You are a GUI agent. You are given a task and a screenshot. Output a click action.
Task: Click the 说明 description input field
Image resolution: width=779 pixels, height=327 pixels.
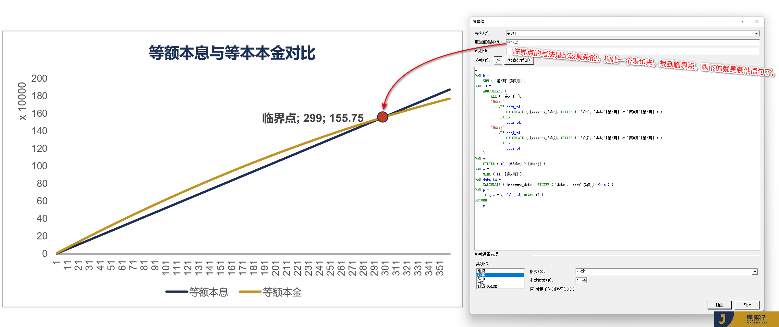pyautogui.click(x=632, y=51)
